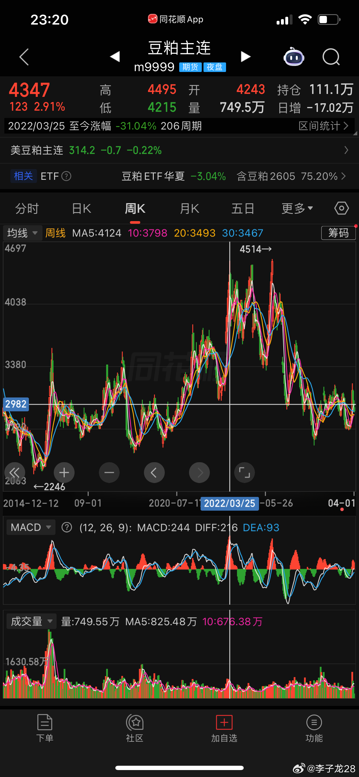Open the AI robot assistant icon
The width and height of the screenshot is (359, 777).
click(294, 57)
